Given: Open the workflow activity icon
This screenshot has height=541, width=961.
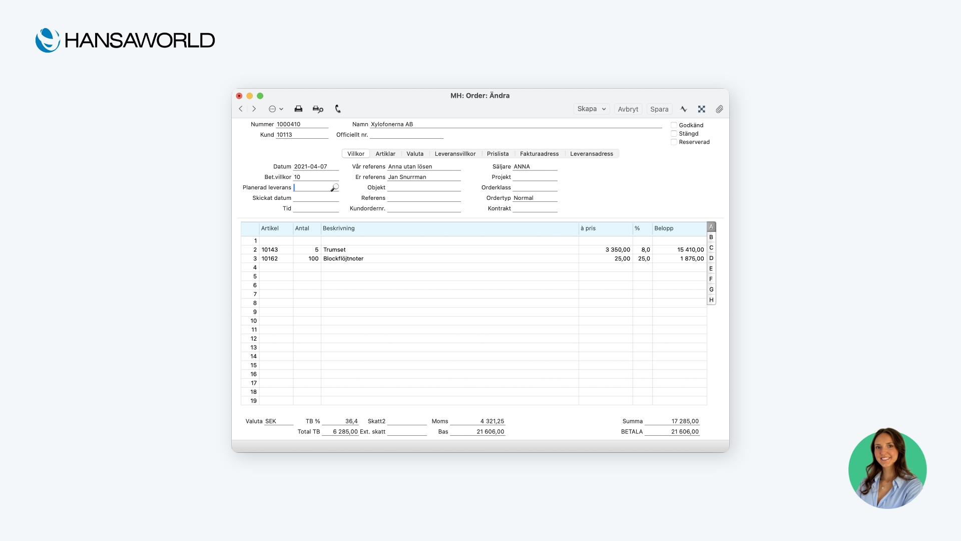Looking at the screenshot, I should coord(684,109).
